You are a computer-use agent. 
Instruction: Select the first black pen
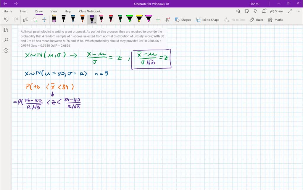point(64,19)
